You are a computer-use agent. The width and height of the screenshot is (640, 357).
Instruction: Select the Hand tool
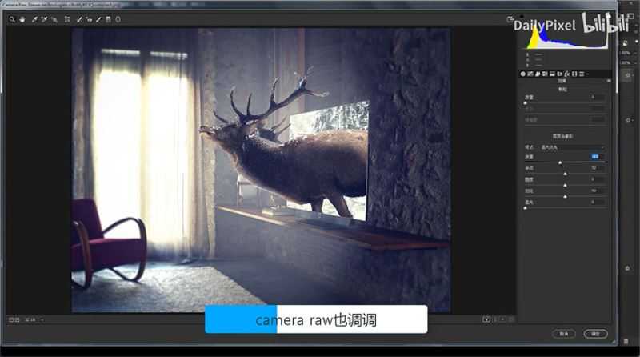pos(22,18)
